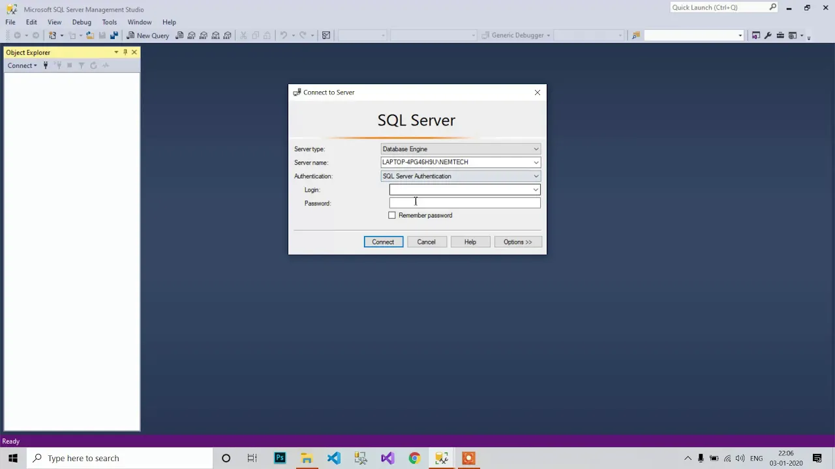Click the volume speaker icon in tray
The image size is (835, 469).
(x=740, y=458)
